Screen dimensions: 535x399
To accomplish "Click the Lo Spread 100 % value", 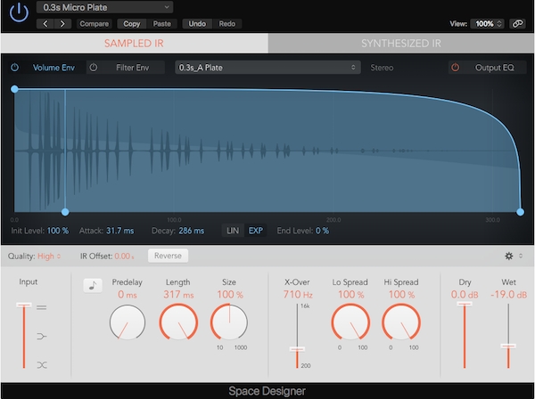I will click(350, 295).
